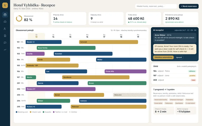Open the Rossi family reservation bar
The width and height of the screenshot is (202, 126).
[66, 48]
